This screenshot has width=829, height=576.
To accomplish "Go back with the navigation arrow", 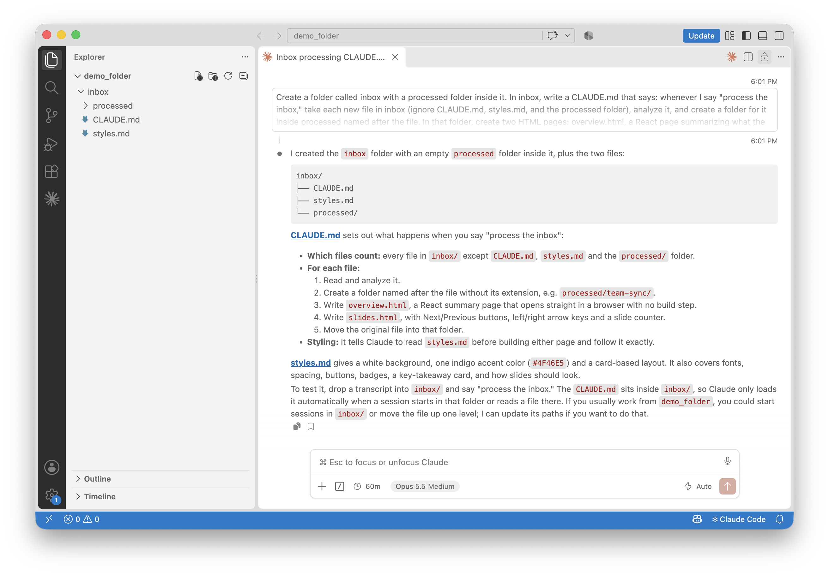I will (261, 36).
